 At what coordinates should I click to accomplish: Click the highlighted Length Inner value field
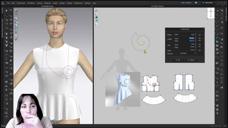(187, 38)
